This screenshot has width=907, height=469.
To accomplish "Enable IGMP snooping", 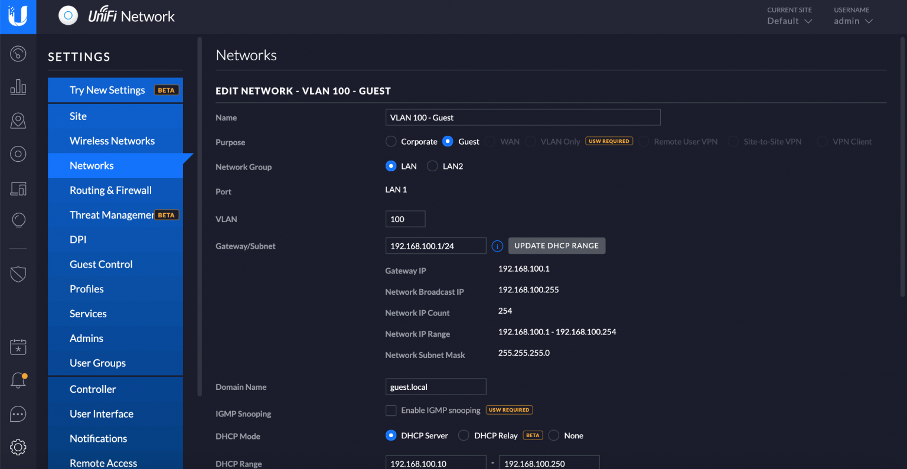I will [391, 409].
